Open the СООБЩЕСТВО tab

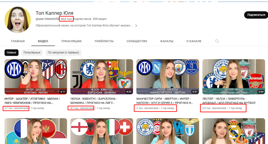click(137, 41)
